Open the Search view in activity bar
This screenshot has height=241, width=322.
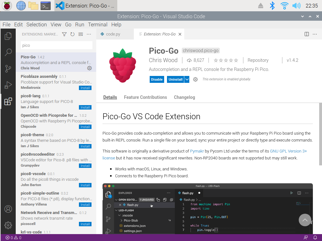(8, 52)
